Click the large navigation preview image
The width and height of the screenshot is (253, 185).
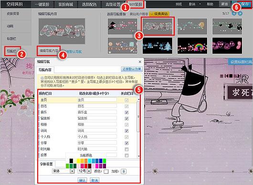(x=62, y=31)
